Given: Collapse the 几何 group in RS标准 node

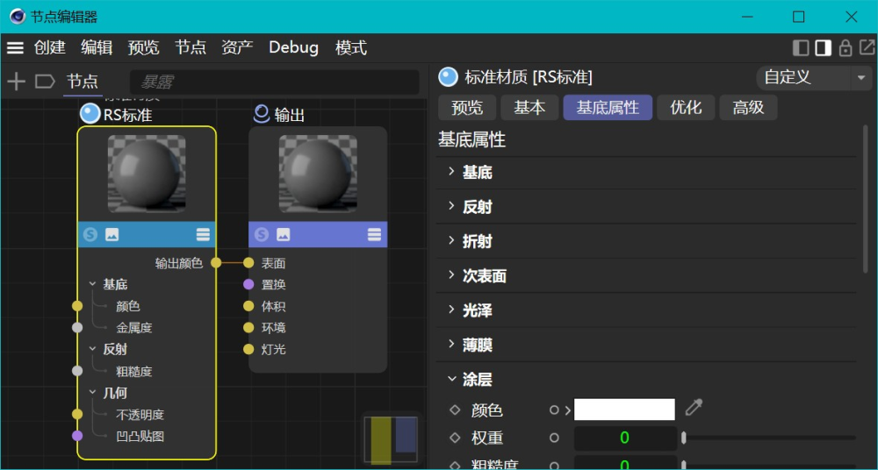Looking at the screenshot, I should 92,392.
